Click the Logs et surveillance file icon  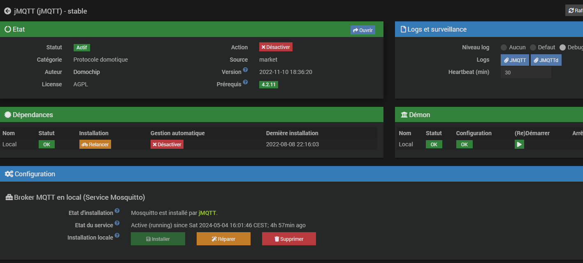(403, 29)
